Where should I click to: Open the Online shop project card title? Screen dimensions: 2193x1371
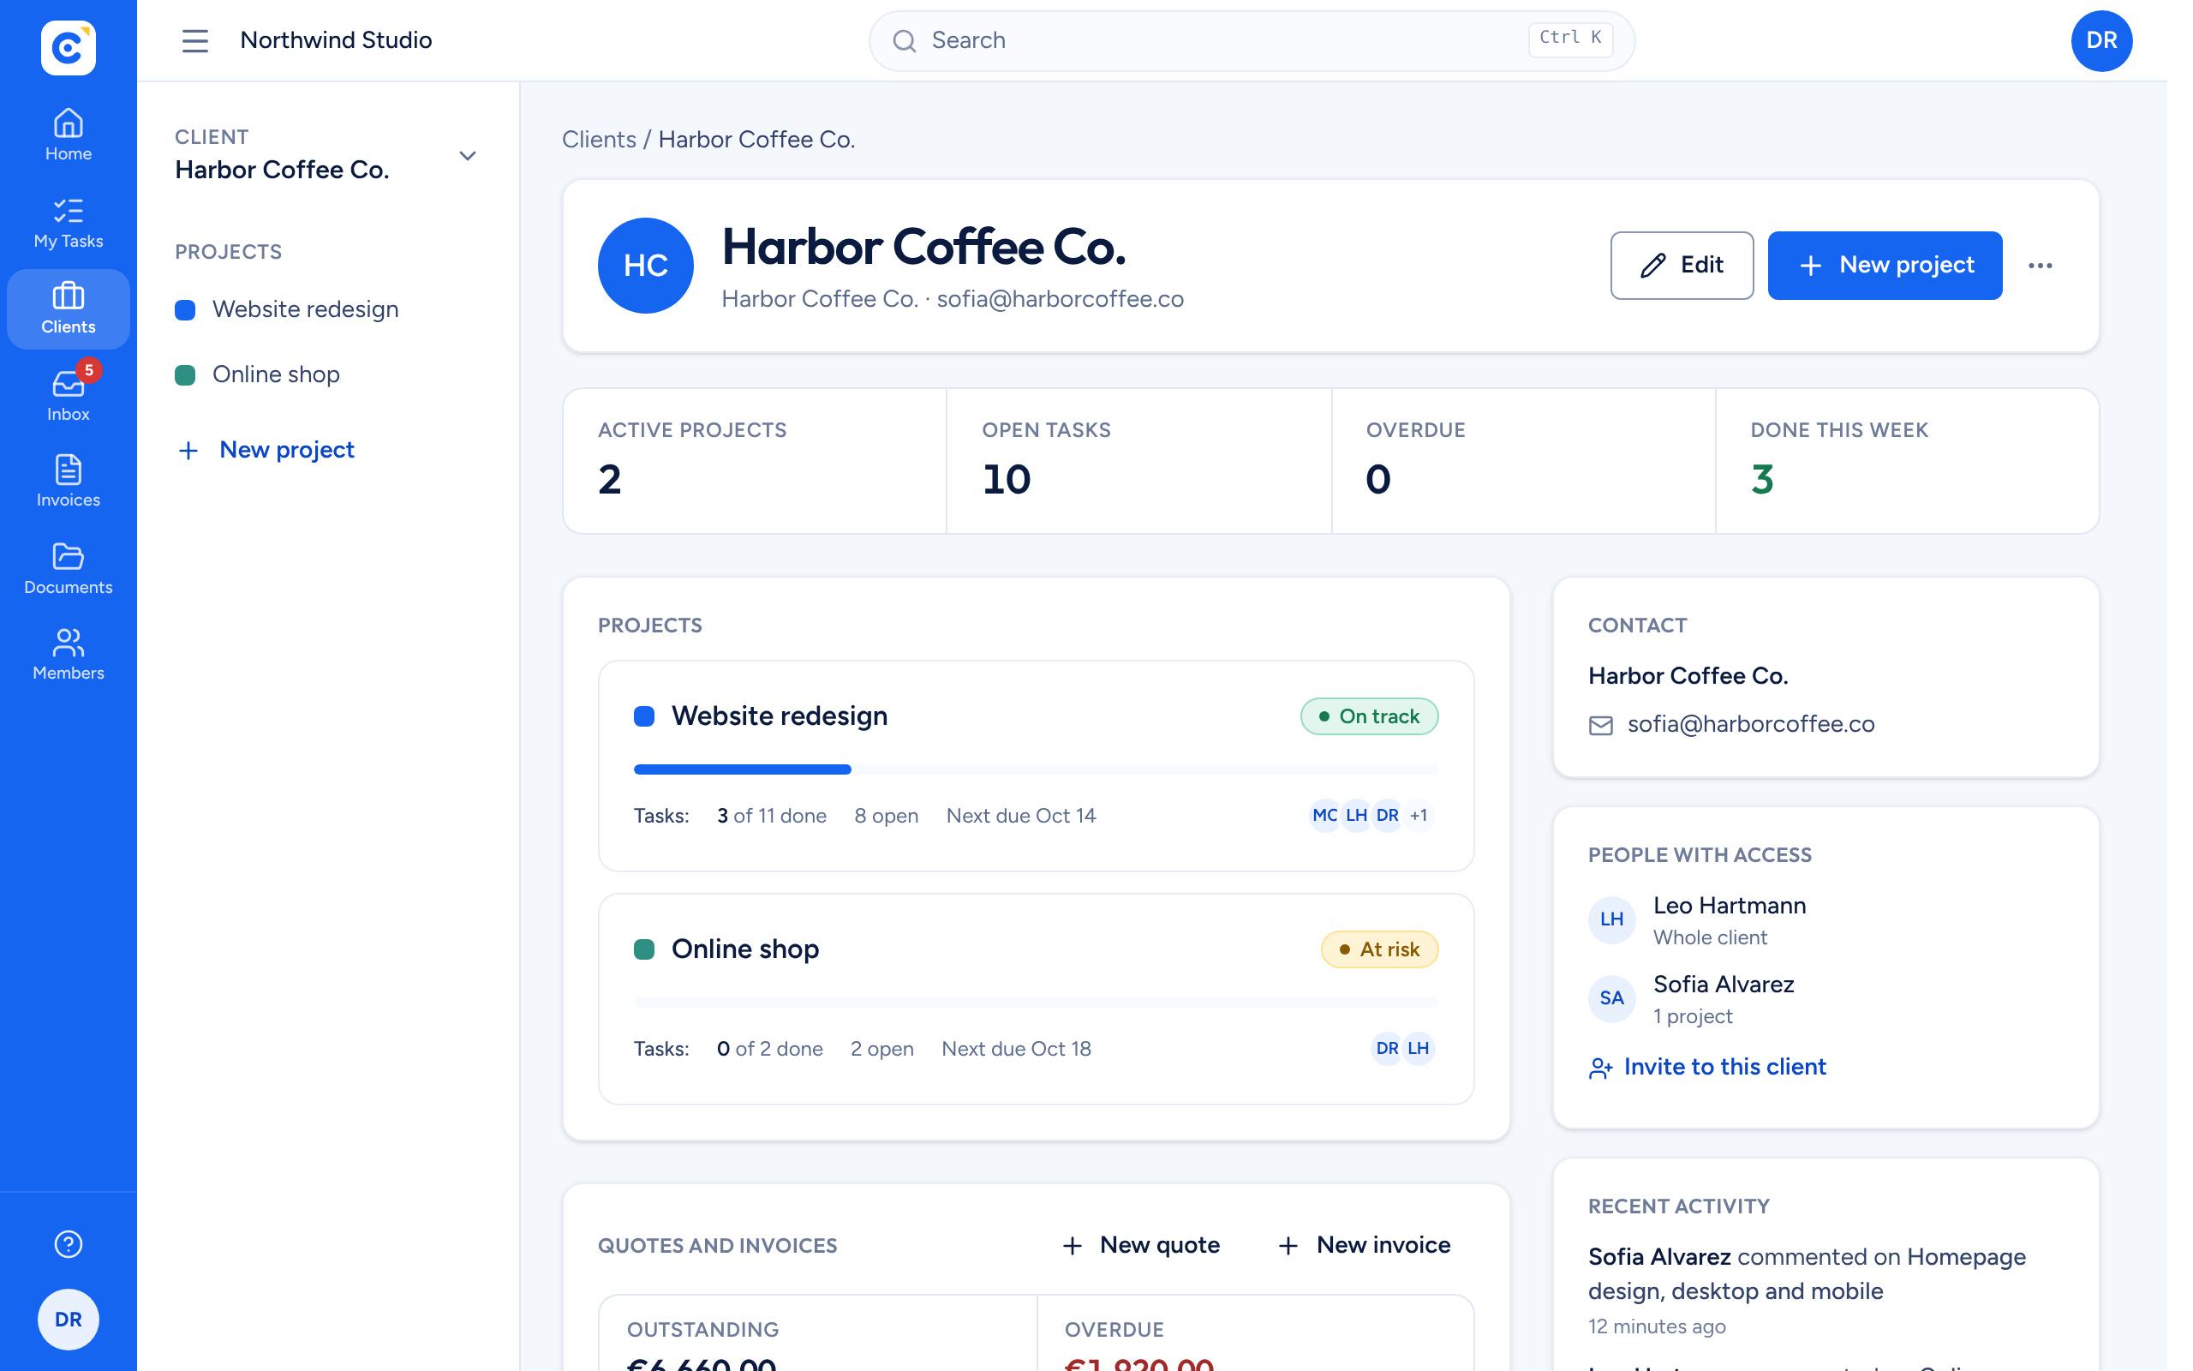745,949
